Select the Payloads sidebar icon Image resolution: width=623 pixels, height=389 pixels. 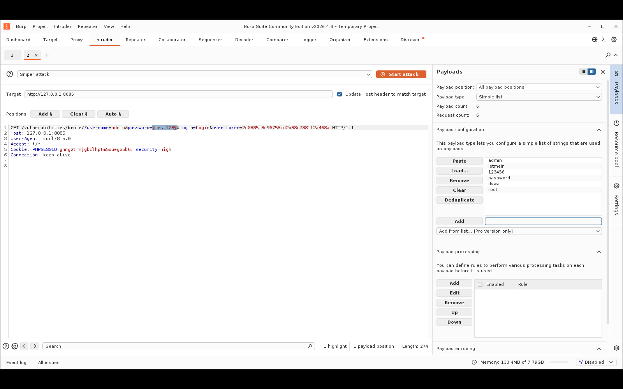pyautogui.click(x=616, y=74)
